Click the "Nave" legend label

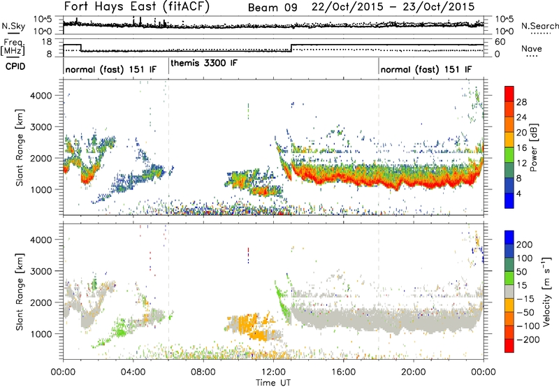pyautogui.click(x=532, y=48)
